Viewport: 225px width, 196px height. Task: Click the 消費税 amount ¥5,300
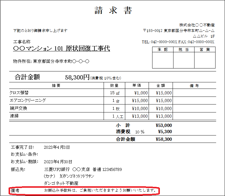click(165, 131)
